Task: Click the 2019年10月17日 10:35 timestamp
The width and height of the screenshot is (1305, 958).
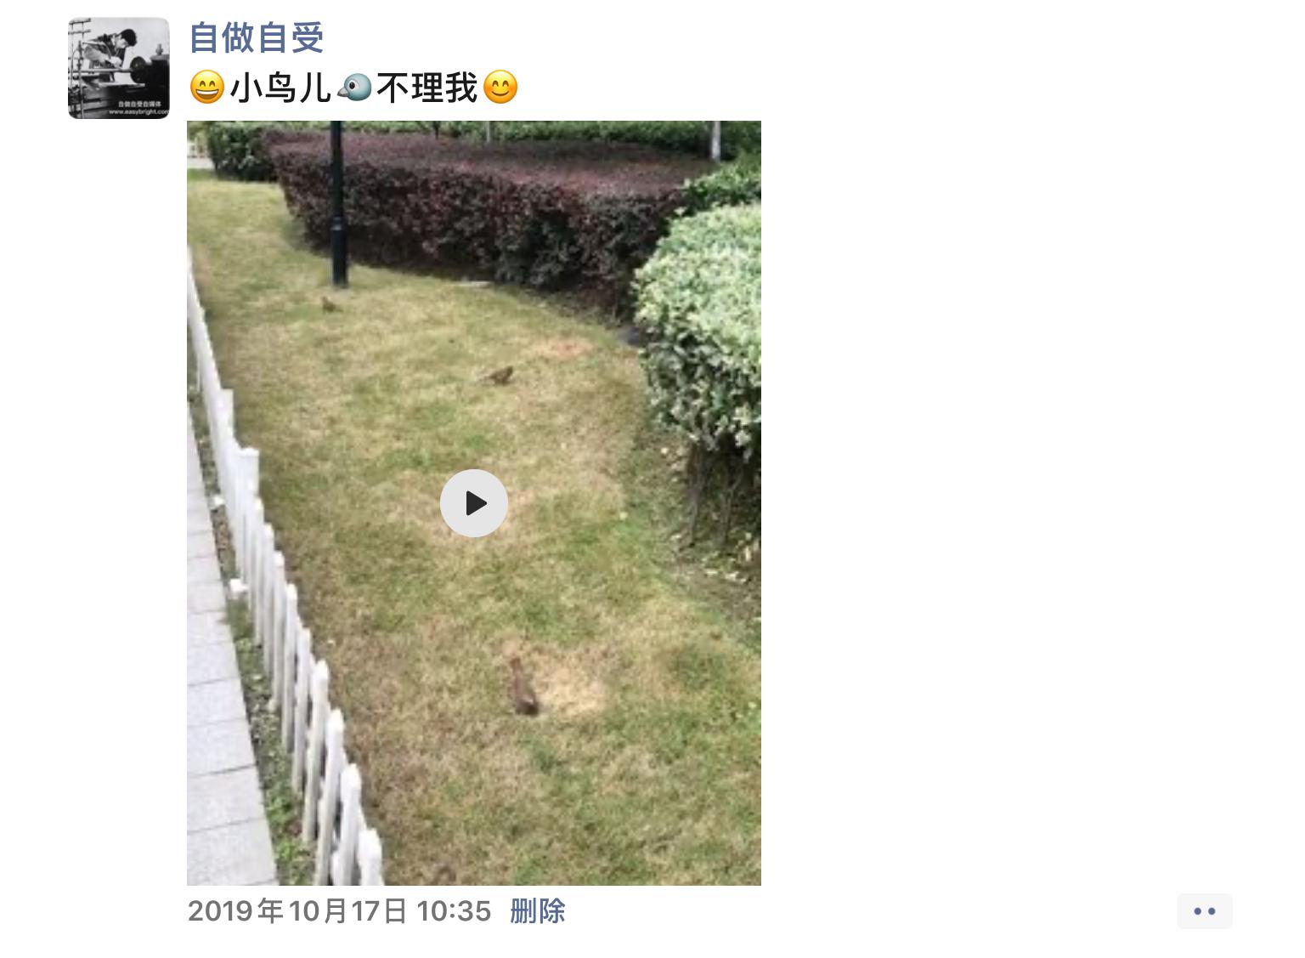Action: click(339, 911)
